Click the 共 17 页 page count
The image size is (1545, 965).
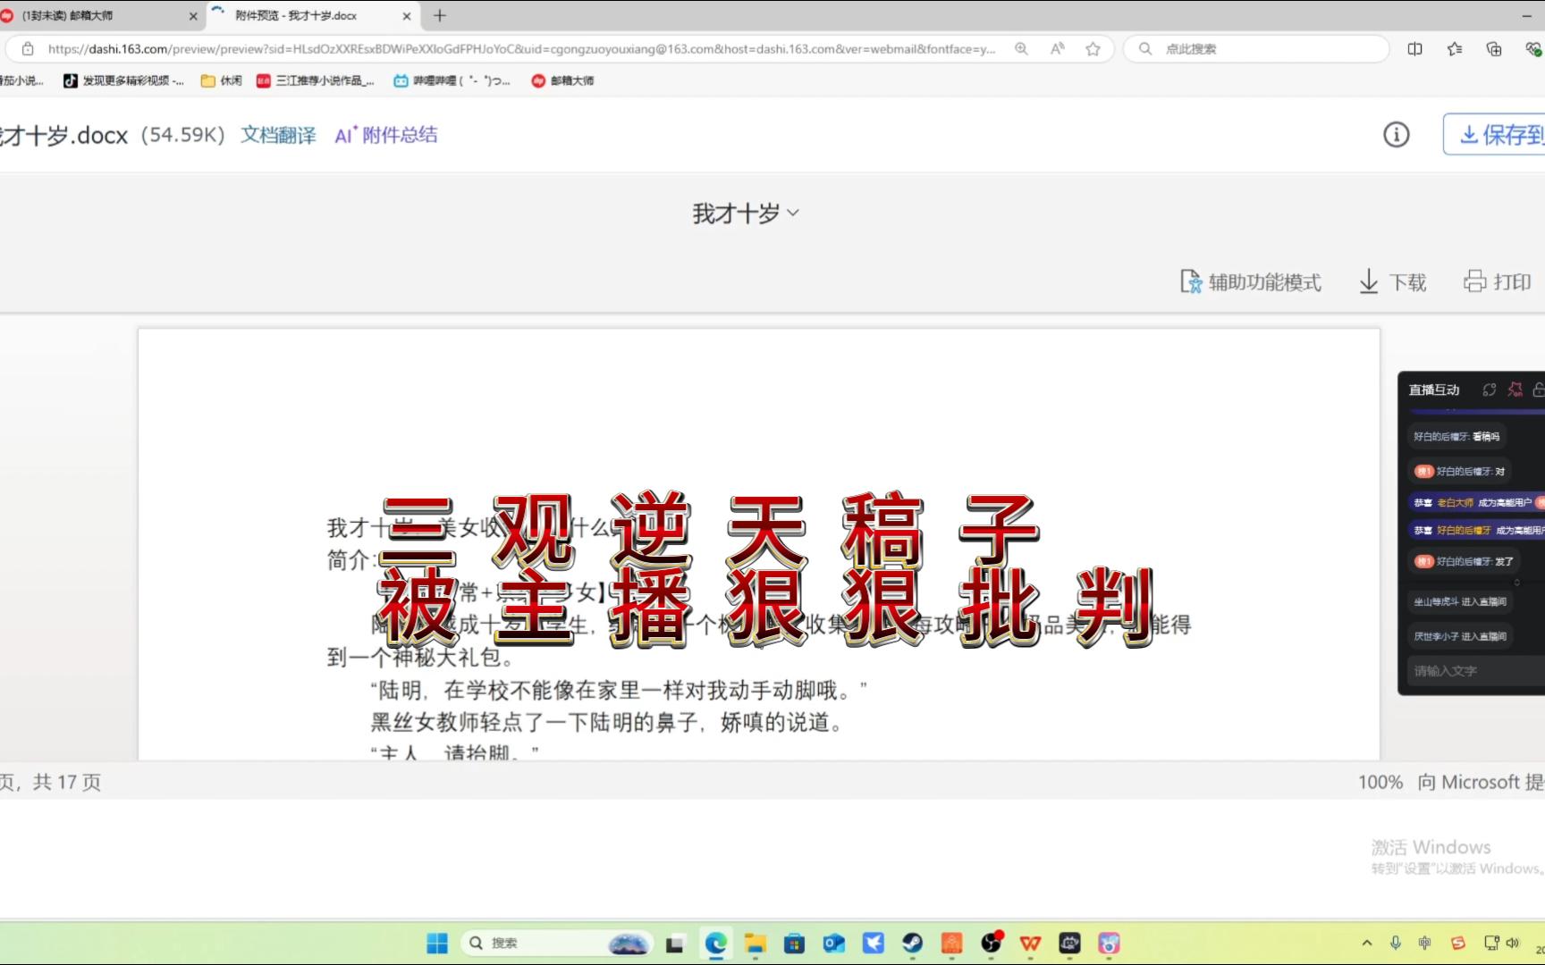click(67, 782)
